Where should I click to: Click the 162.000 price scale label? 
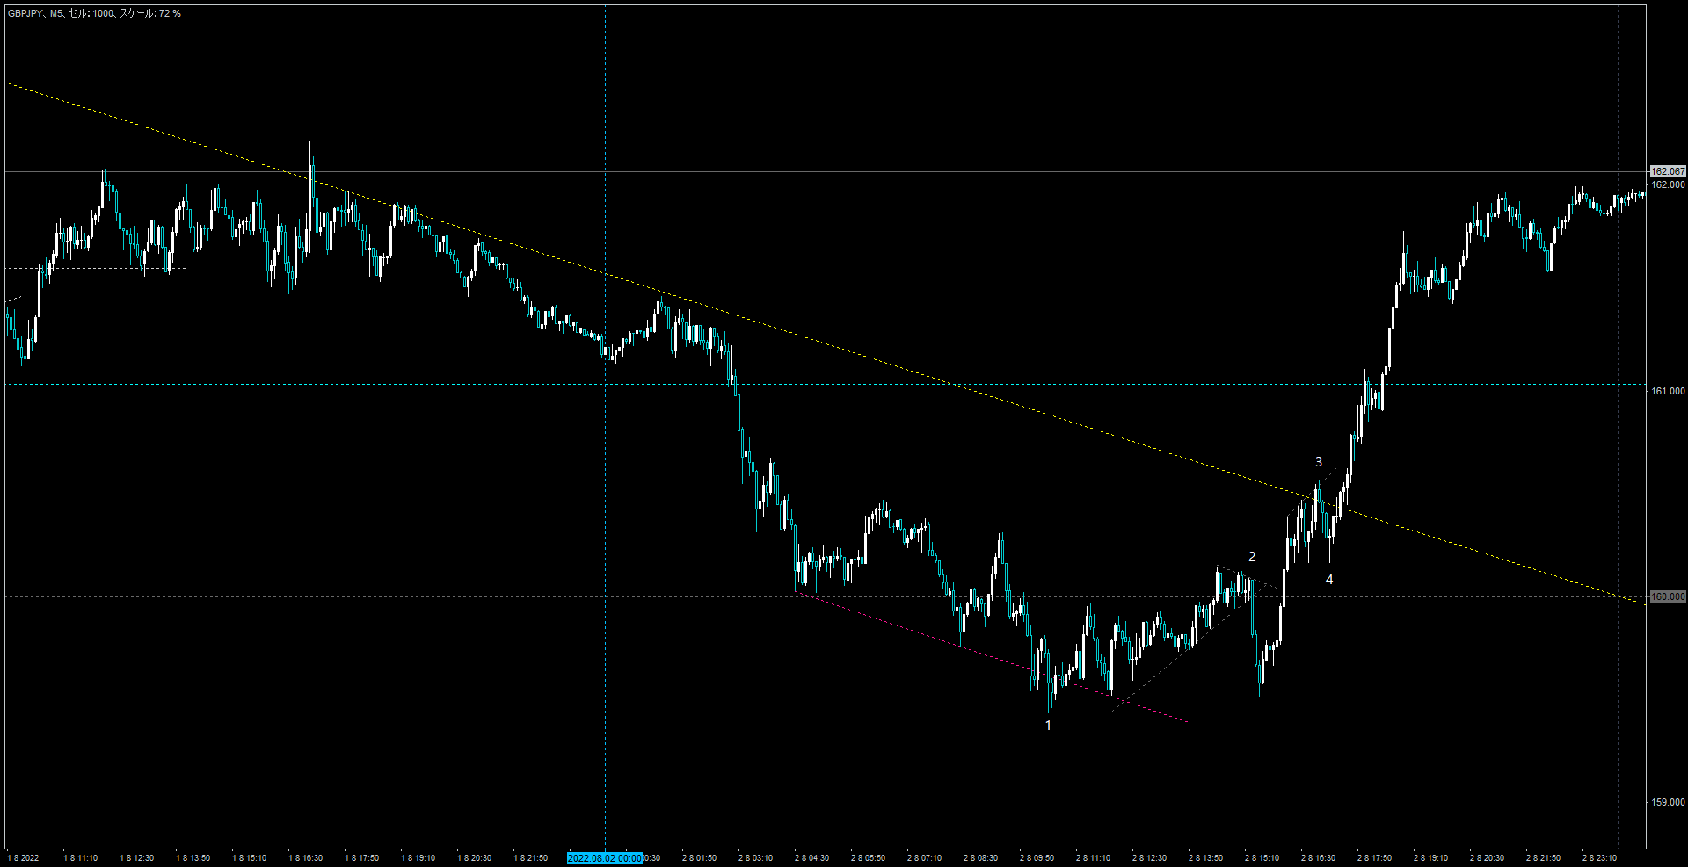(x=1668, y=184)
